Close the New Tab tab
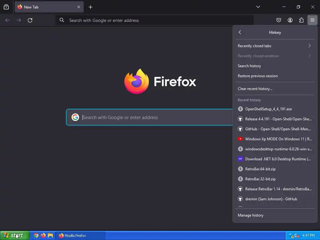This screenshot has height=240, width=320. pyautogui.click(x=79, y=7)
